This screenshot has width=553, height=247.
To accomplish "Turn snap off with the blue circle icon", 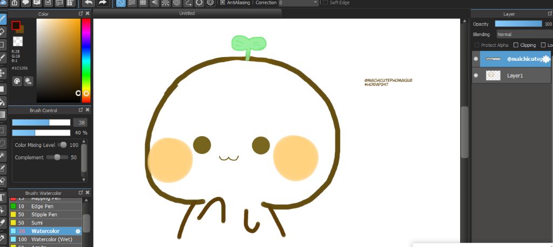I will pos(120,3).
